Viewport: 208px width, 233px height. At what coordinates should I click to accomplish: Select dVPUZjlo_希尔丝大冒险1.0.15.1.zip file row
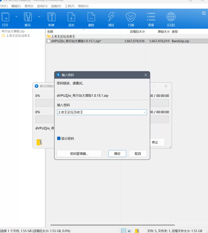[127, 41]
